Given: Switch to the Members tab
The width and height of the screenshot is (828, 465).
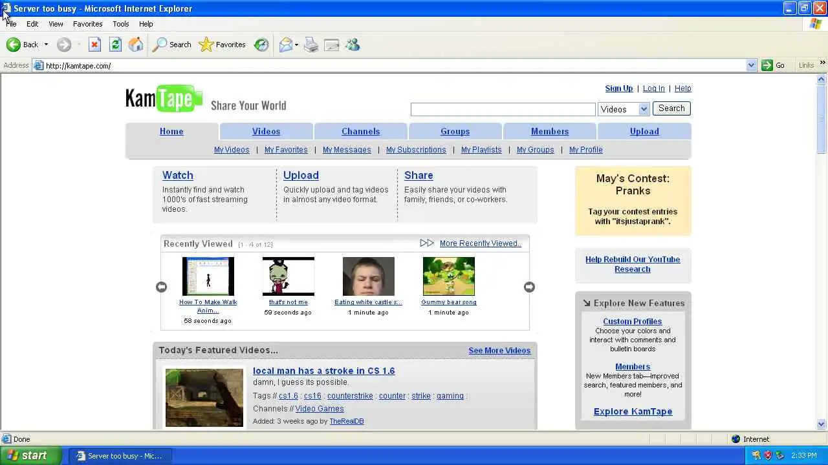Looking at the screenshot, I should (x=550, y=131).
